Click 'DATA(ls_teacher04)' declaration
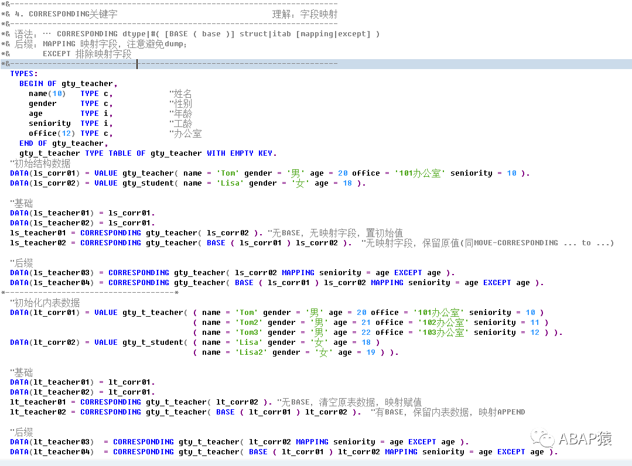632x466 pixels. click(x=52, y=283)
